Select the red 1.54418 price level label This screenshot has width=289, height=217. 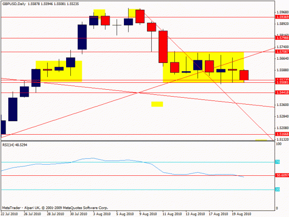[282, 93]
